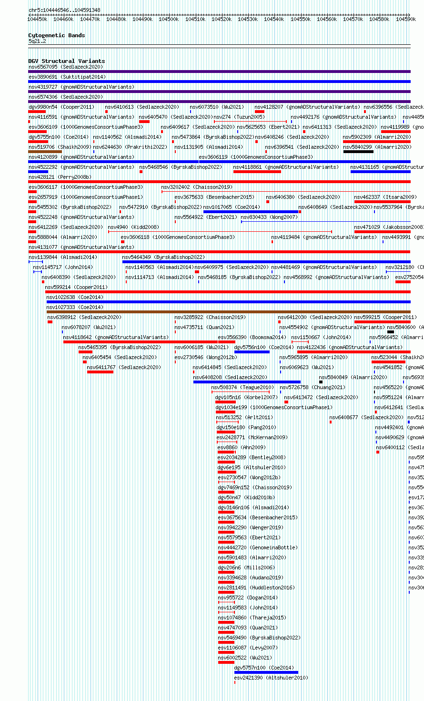Open variant esv2657919 (1000GenomesConsortiumPhase1)

coord(86,197)
